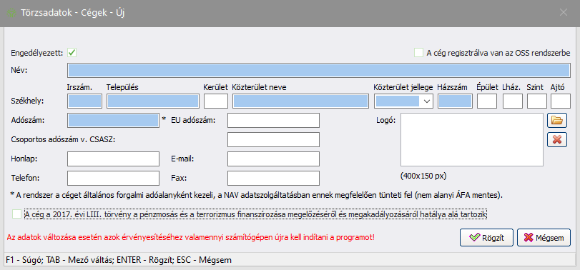
Task: Toggle the Engedélyezett checkbox
Action: (x=72, y=53)
